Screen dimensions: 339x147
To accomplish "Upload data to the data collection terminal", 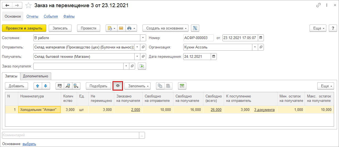I will [x=76, y=86].
